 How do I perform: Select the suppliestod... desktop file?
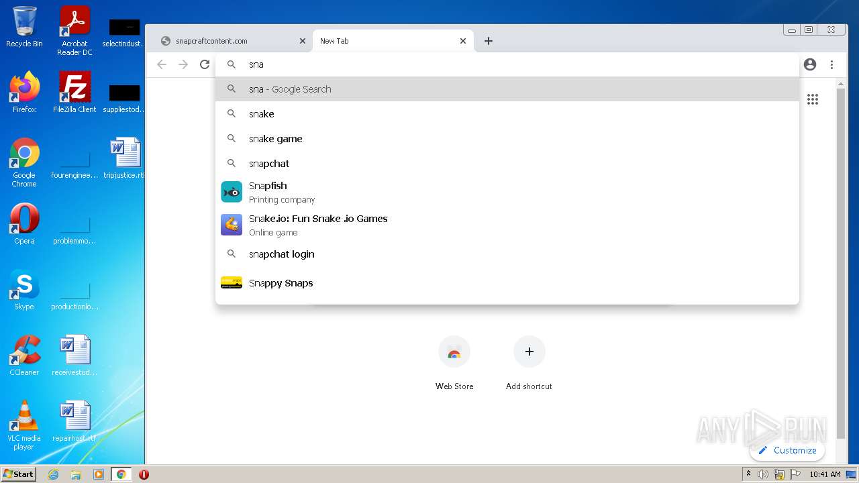point(125,99)
